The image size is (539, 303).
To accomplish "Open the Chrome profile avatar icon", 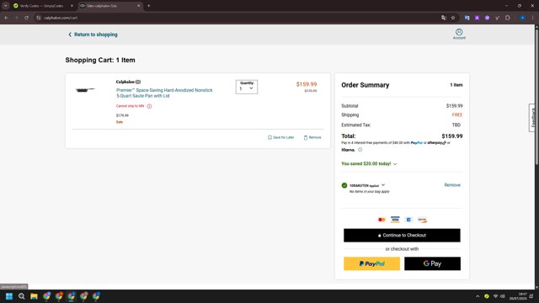I will coord(522,18).
